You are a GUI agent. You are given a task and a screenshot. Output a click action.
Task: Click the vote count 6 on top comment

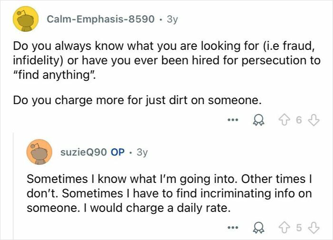[299, 120]
